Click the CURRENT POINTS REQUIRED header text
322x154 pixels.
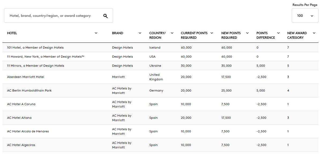(x=194, y=35)
